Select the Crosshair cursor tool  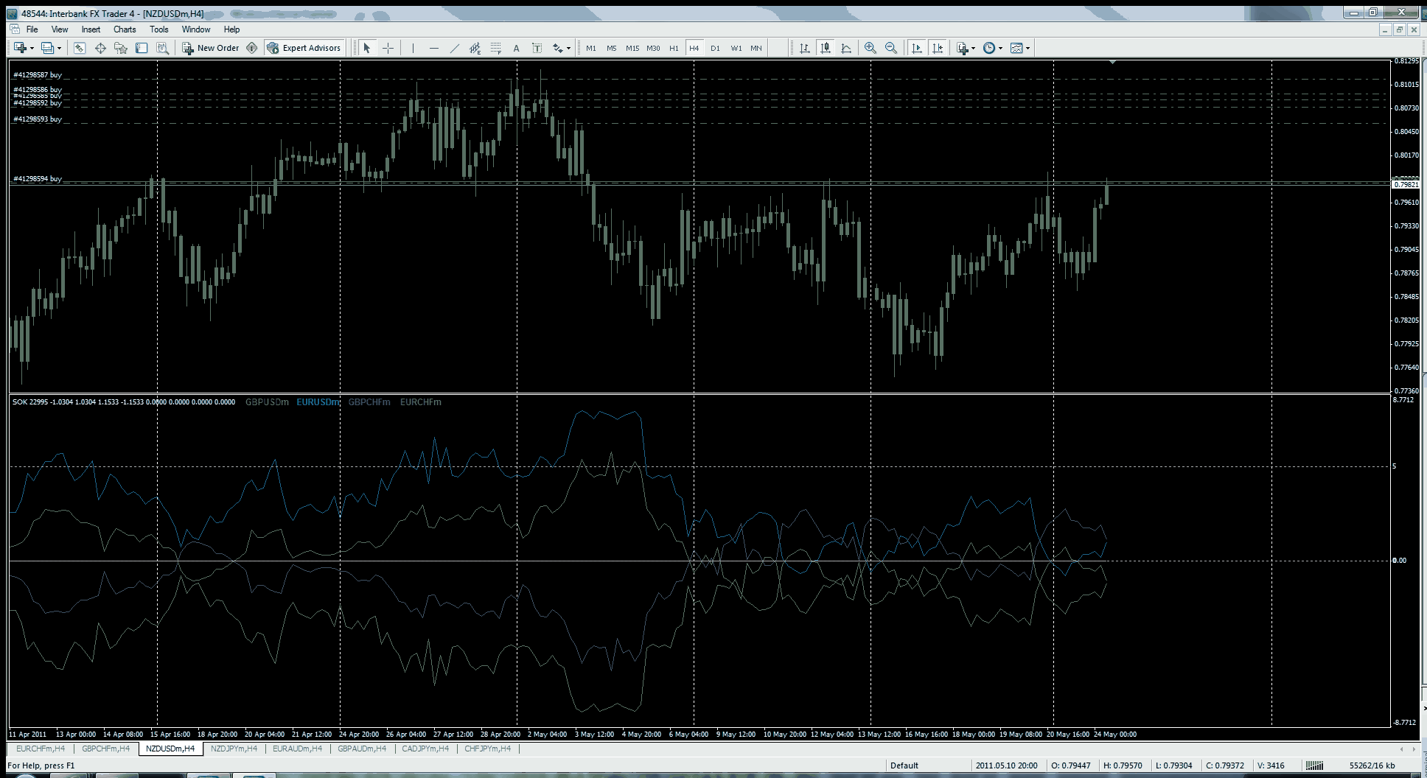[x=388, y=49]
